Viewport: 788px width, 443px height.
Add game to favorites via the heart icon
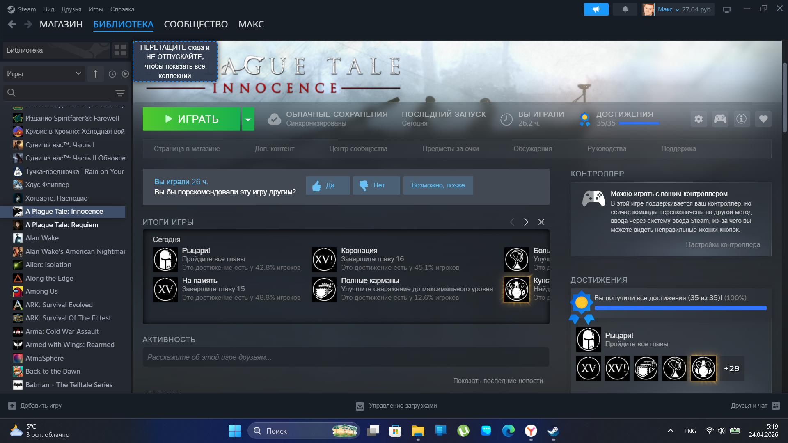[763, 119]
